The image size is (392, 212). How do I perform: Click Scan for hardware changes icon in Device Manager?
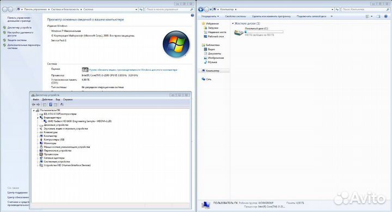pos(62,105)
